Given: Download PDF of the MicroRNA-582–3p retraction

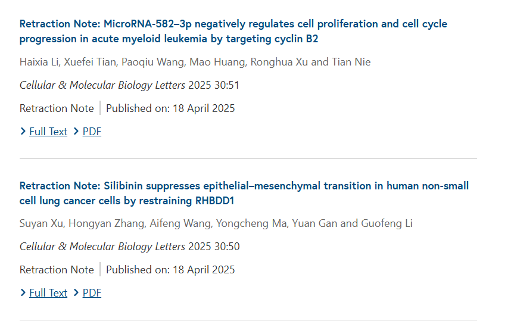Looking at the screenshot, I should pos(92,132).
